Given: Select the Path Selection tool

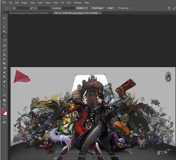Looking at the screenshot, I should [x=4, y=91].
